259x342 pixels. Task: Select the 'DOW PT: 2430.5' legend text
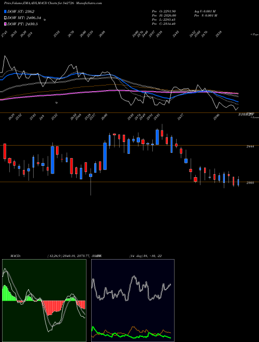coord(23,24)
